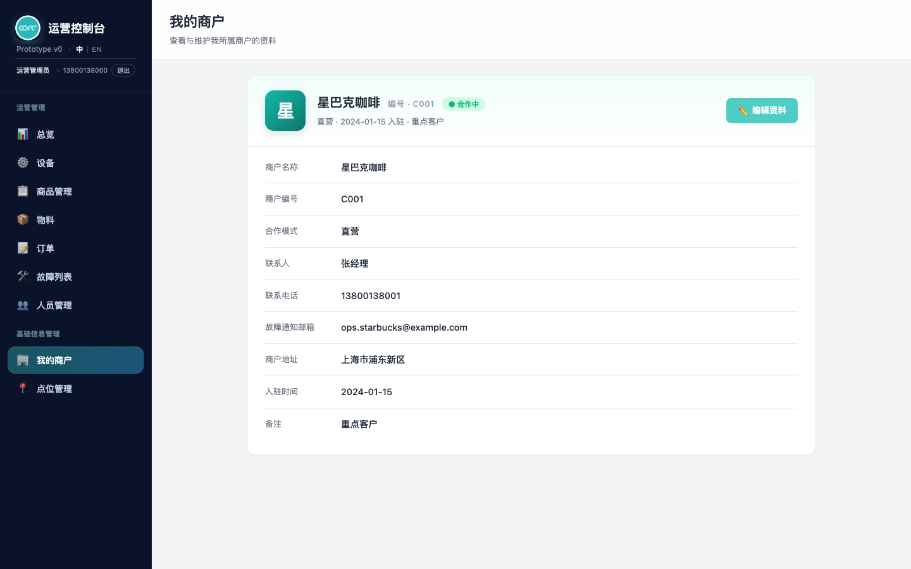
Task: Open 总览 menu item
Action: click(x=75, y=134)
